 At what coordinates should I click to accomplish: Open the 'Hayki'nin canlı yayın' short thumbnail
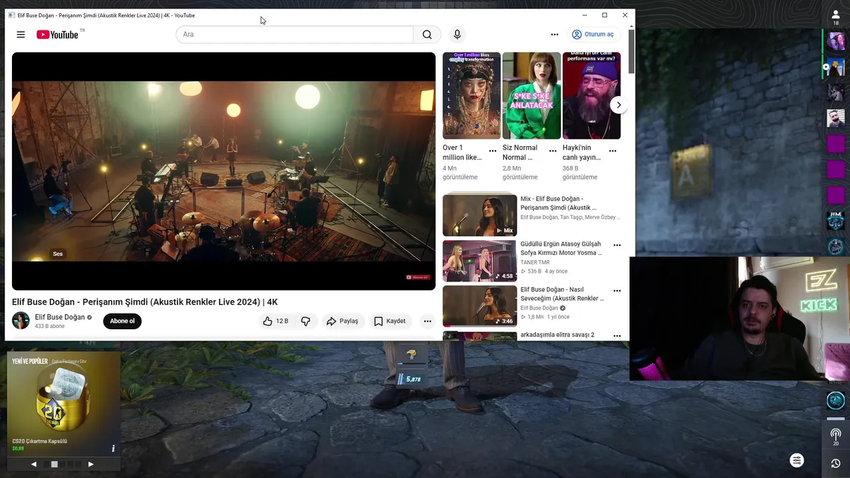(592, 96)
